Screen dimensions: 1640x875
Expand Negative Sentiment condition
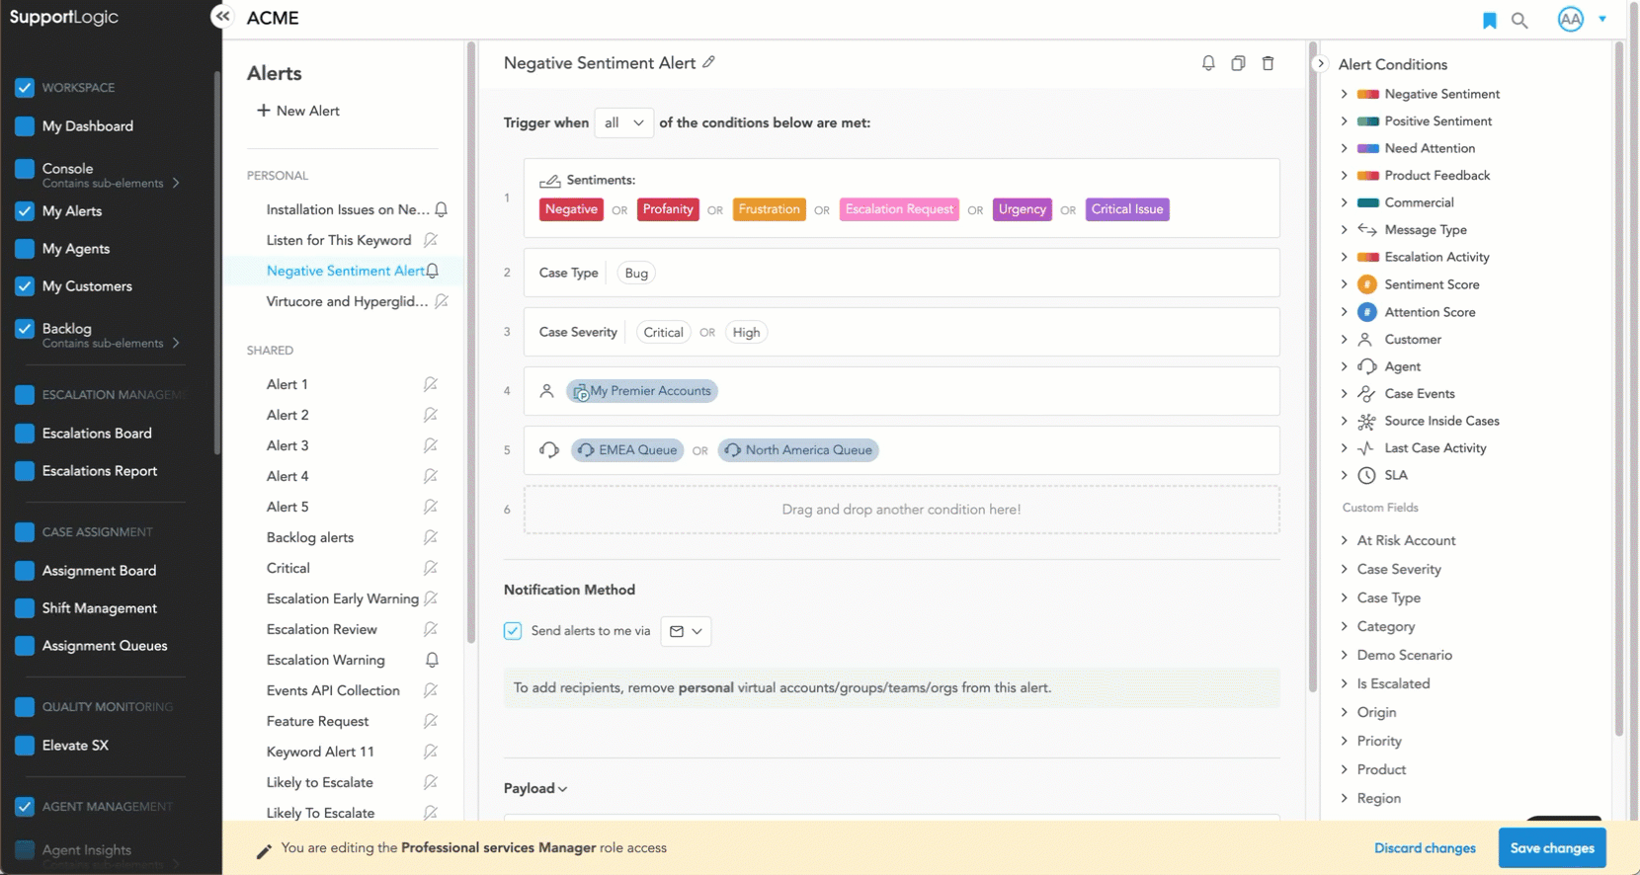click(1345, 94)
